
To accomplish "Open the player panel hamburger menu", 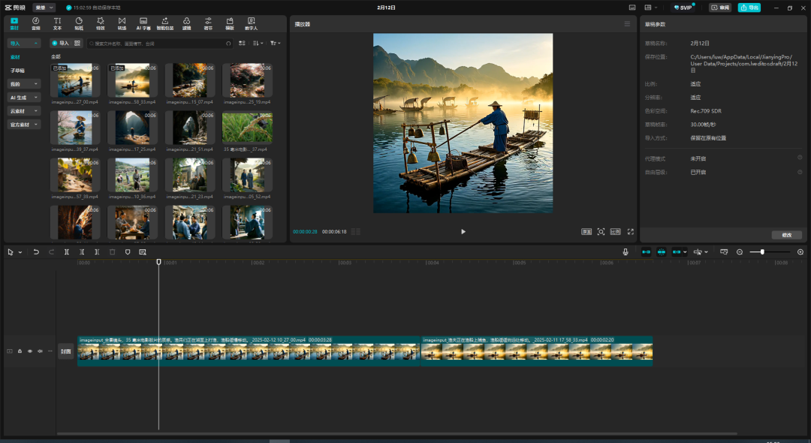I will [x=627, y=24].
